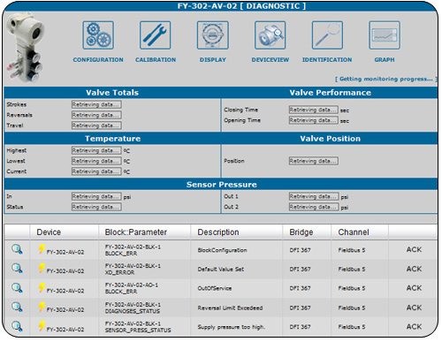Click the Strokes value field
Viewport: 442px width, 342px height.
coord(96,104)
